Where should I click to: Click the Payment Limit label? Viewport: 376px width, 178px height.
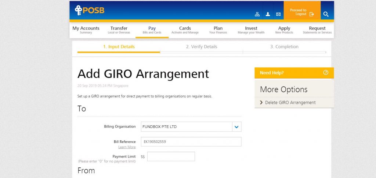pos(124,156)
